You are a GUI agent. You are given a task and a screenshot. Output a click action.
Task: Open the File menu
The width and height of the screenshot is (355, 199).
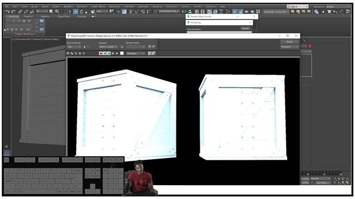7,7
